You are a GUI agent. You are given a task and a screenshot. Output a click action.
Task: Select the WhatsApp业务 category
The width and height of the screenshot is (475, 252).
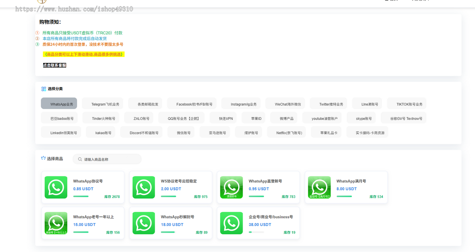coord(59,104)
